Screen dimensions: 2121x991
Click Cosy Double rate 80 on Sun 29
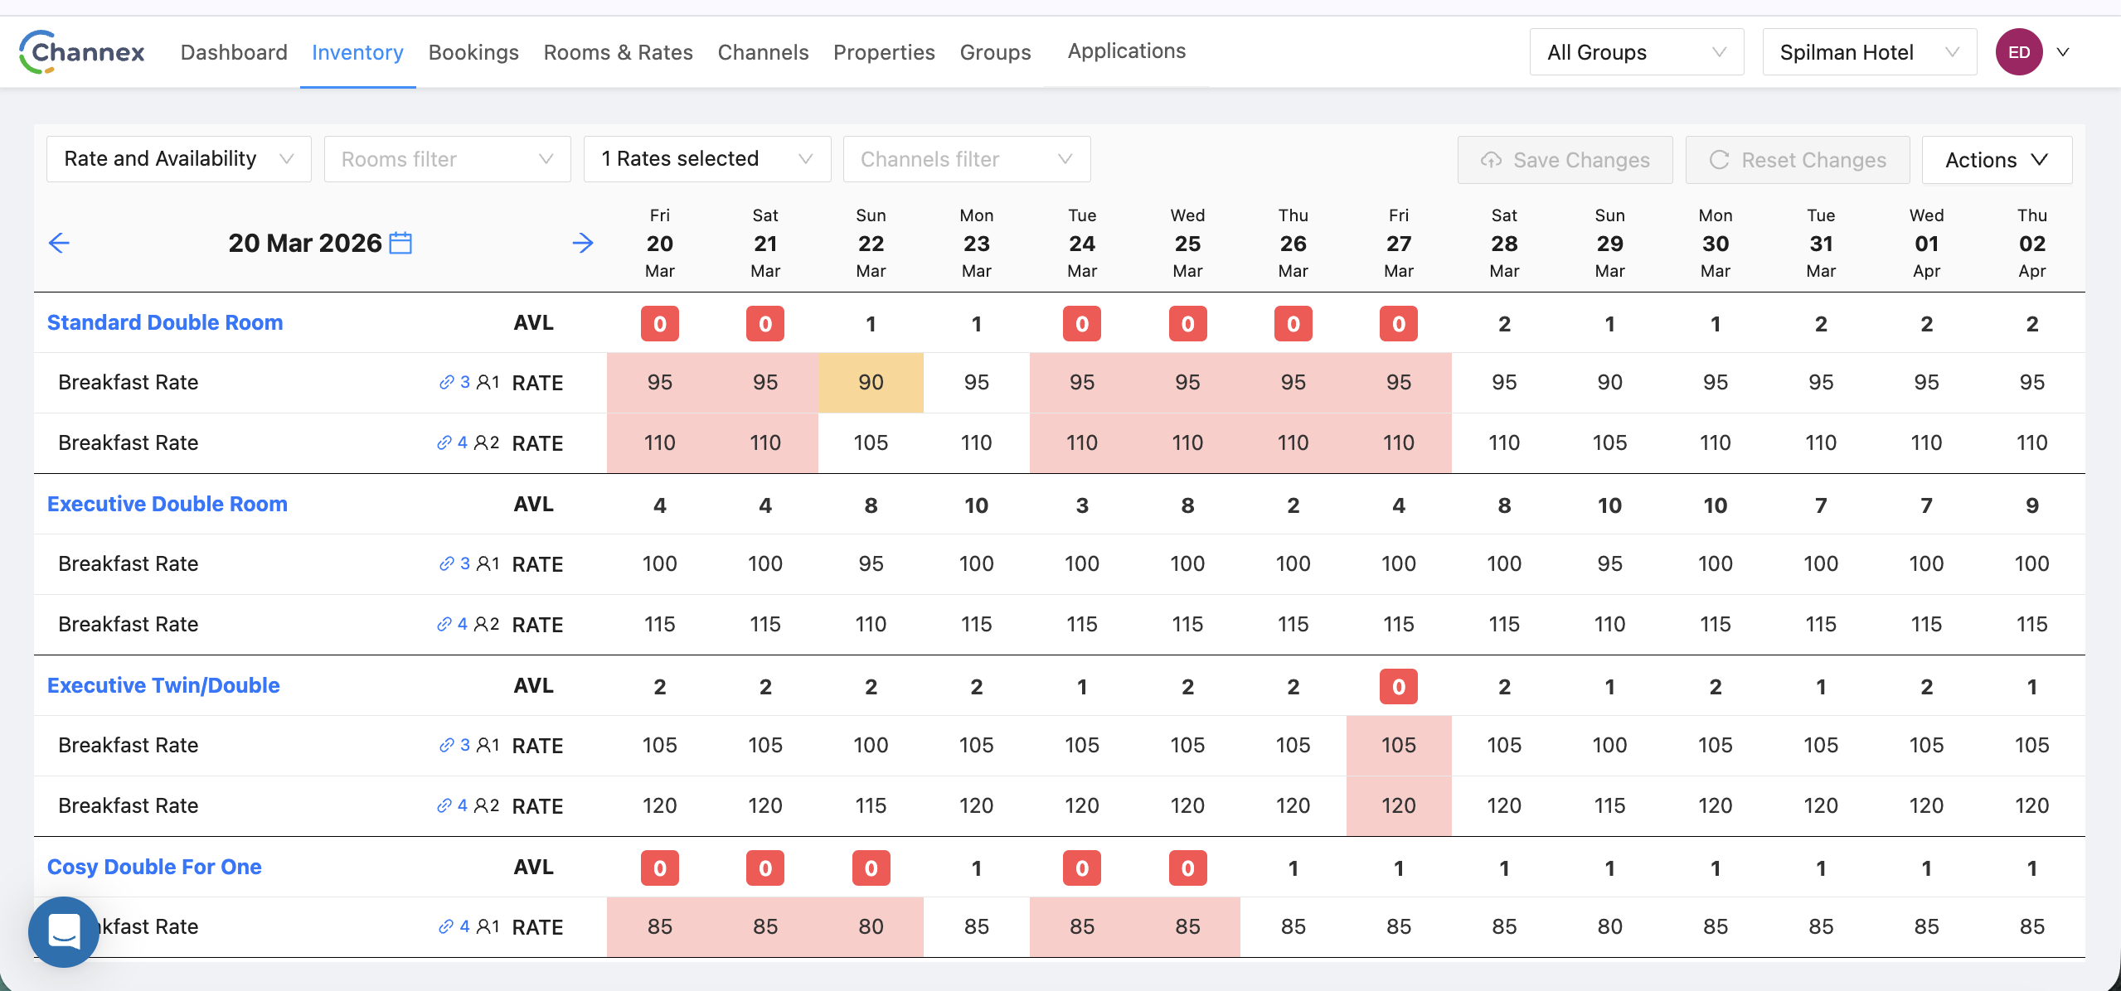[x=1610, y=926]
